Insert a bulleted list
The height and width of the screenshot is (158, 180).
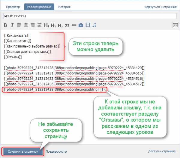[x=39, y=25]
